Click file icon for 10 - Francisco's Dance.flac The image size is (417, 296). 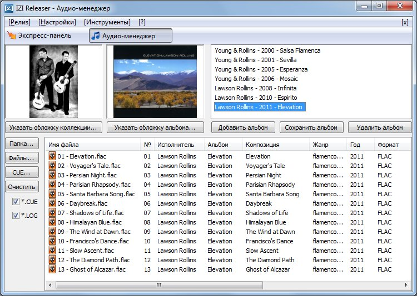coord(52,241)
